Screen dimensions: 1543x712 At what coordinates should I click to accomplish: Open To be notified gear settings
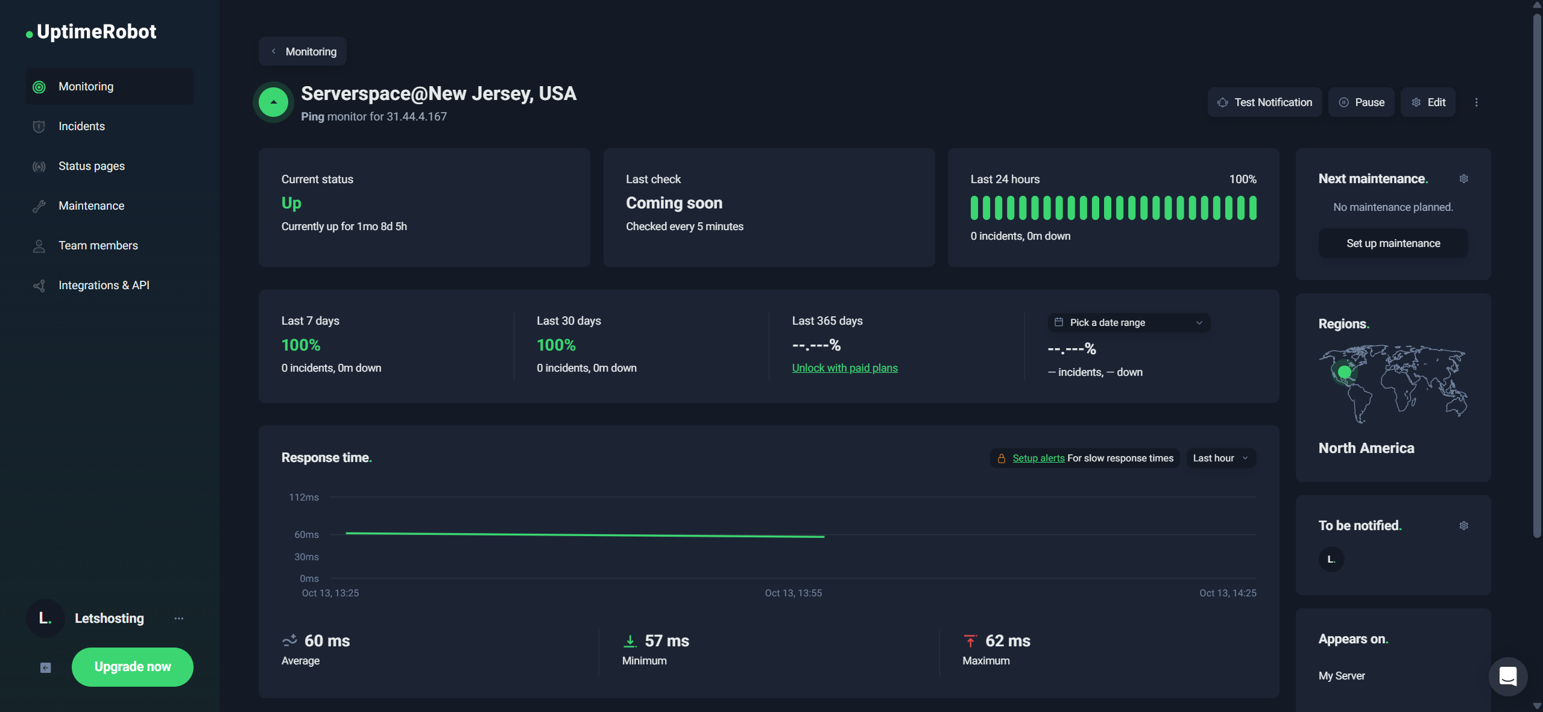pos(1463,526)
